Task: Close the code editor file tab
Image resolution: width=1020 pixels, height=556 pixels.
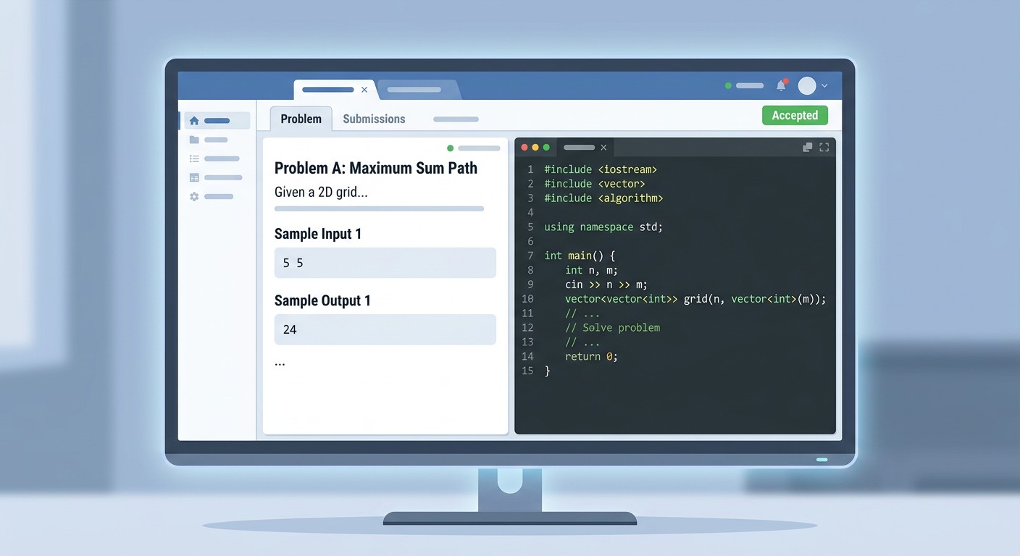Action: pyautogui.click(x=603, y=147)
